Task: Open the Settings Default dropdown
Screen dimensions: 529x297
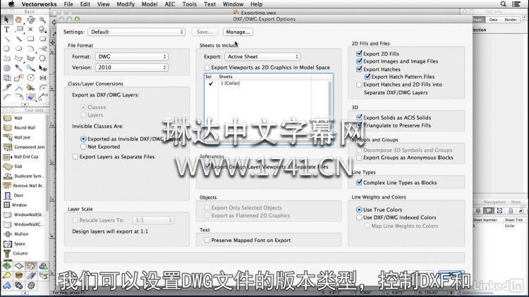Action: tap(136, 32)
